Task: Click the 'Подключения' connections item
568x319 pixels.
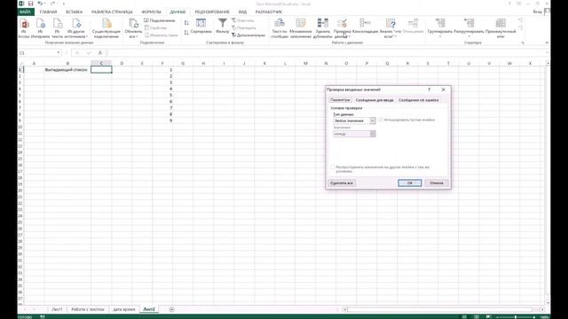Action: [x=160, y=20]
